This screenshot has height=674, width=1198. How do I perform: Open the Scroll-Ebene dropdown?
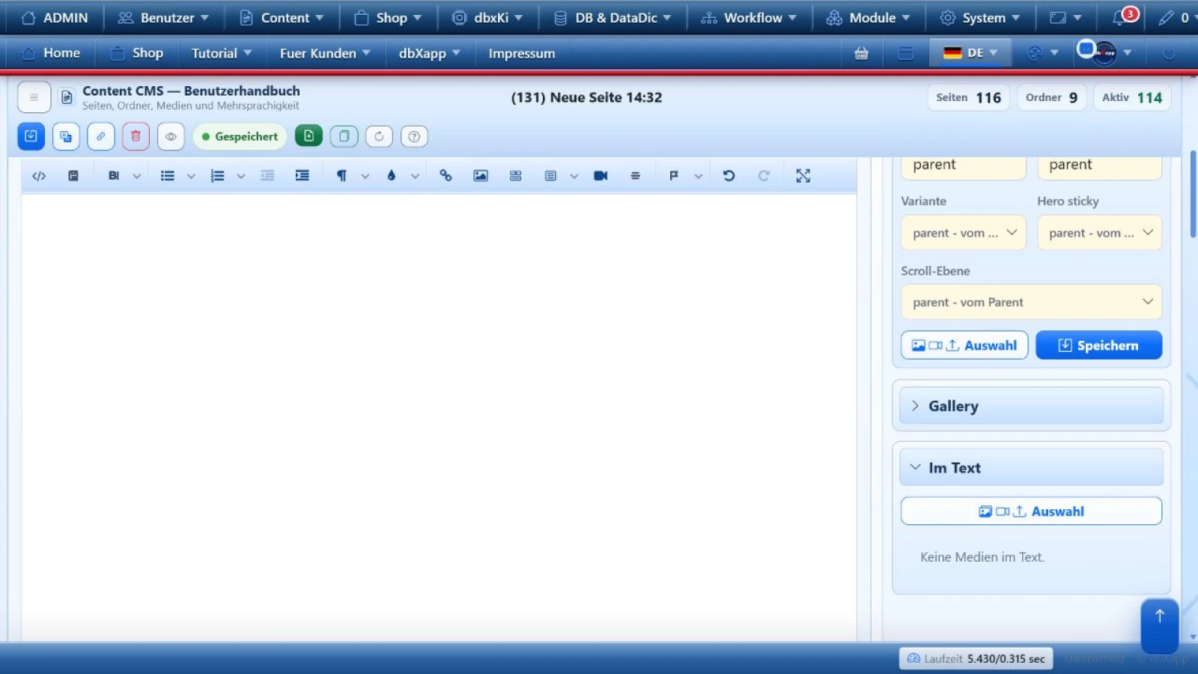click(x=1031, y=302)
